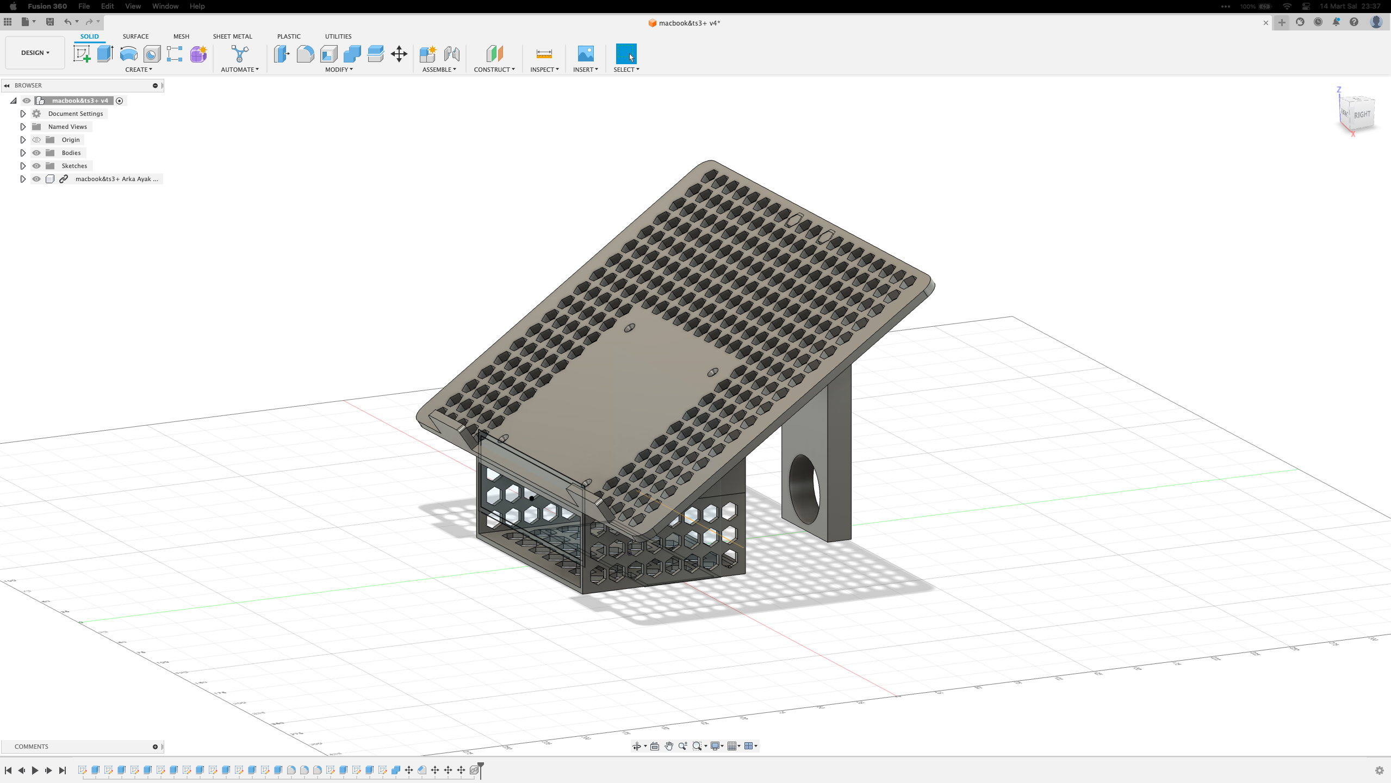Open the Grid and Snaps dropdown
The height and width of the screenshot is (783, 1391).
pyautogui.click(x=734, y=746)
